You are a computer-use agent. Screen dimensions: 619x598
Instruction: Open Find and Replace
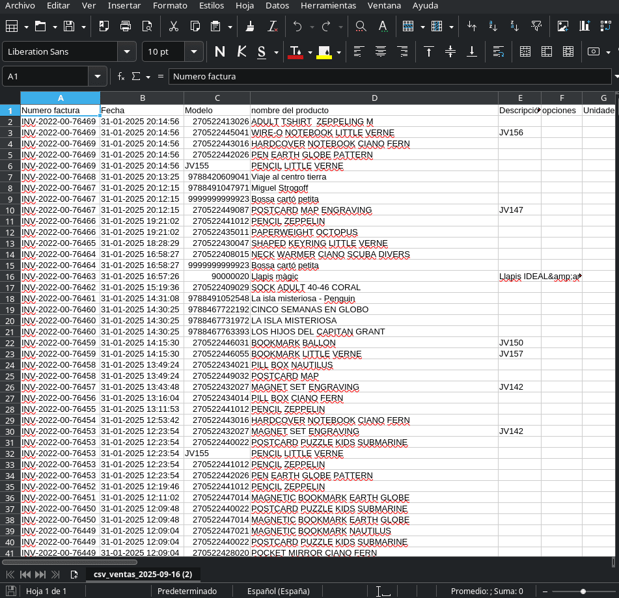pyautogui.click(x=359, y=27)
